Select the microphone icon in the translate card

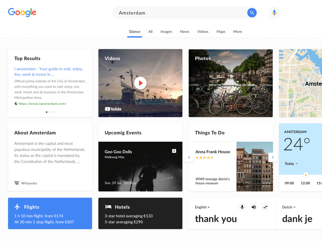(x=242, y=207)
